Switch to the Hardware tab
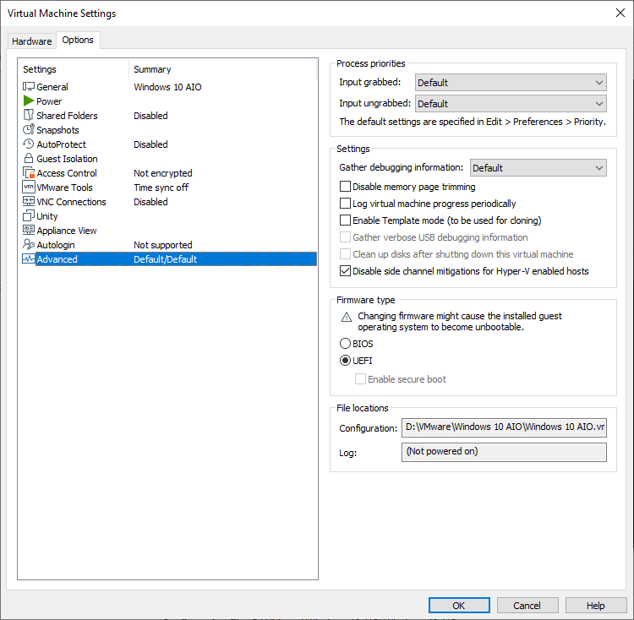Image resolution: width=634 pixels, height=620 pixels. 32,41
